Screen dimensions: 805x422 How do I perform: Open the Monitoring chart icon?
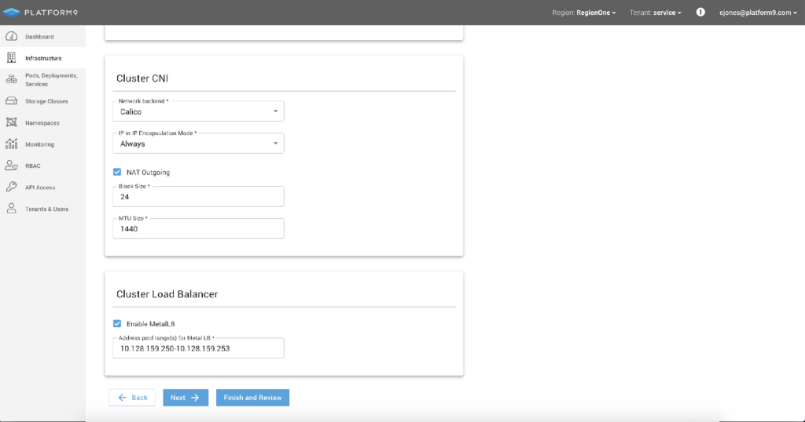(11, 144)
